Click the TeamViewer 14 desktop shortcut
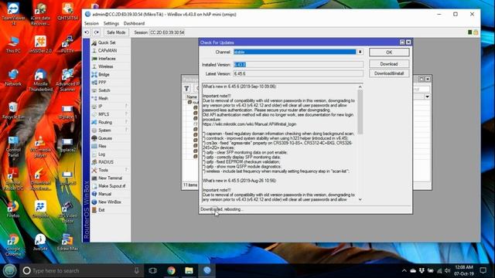The width and height of the screenshot is (495, 278). 13,14
